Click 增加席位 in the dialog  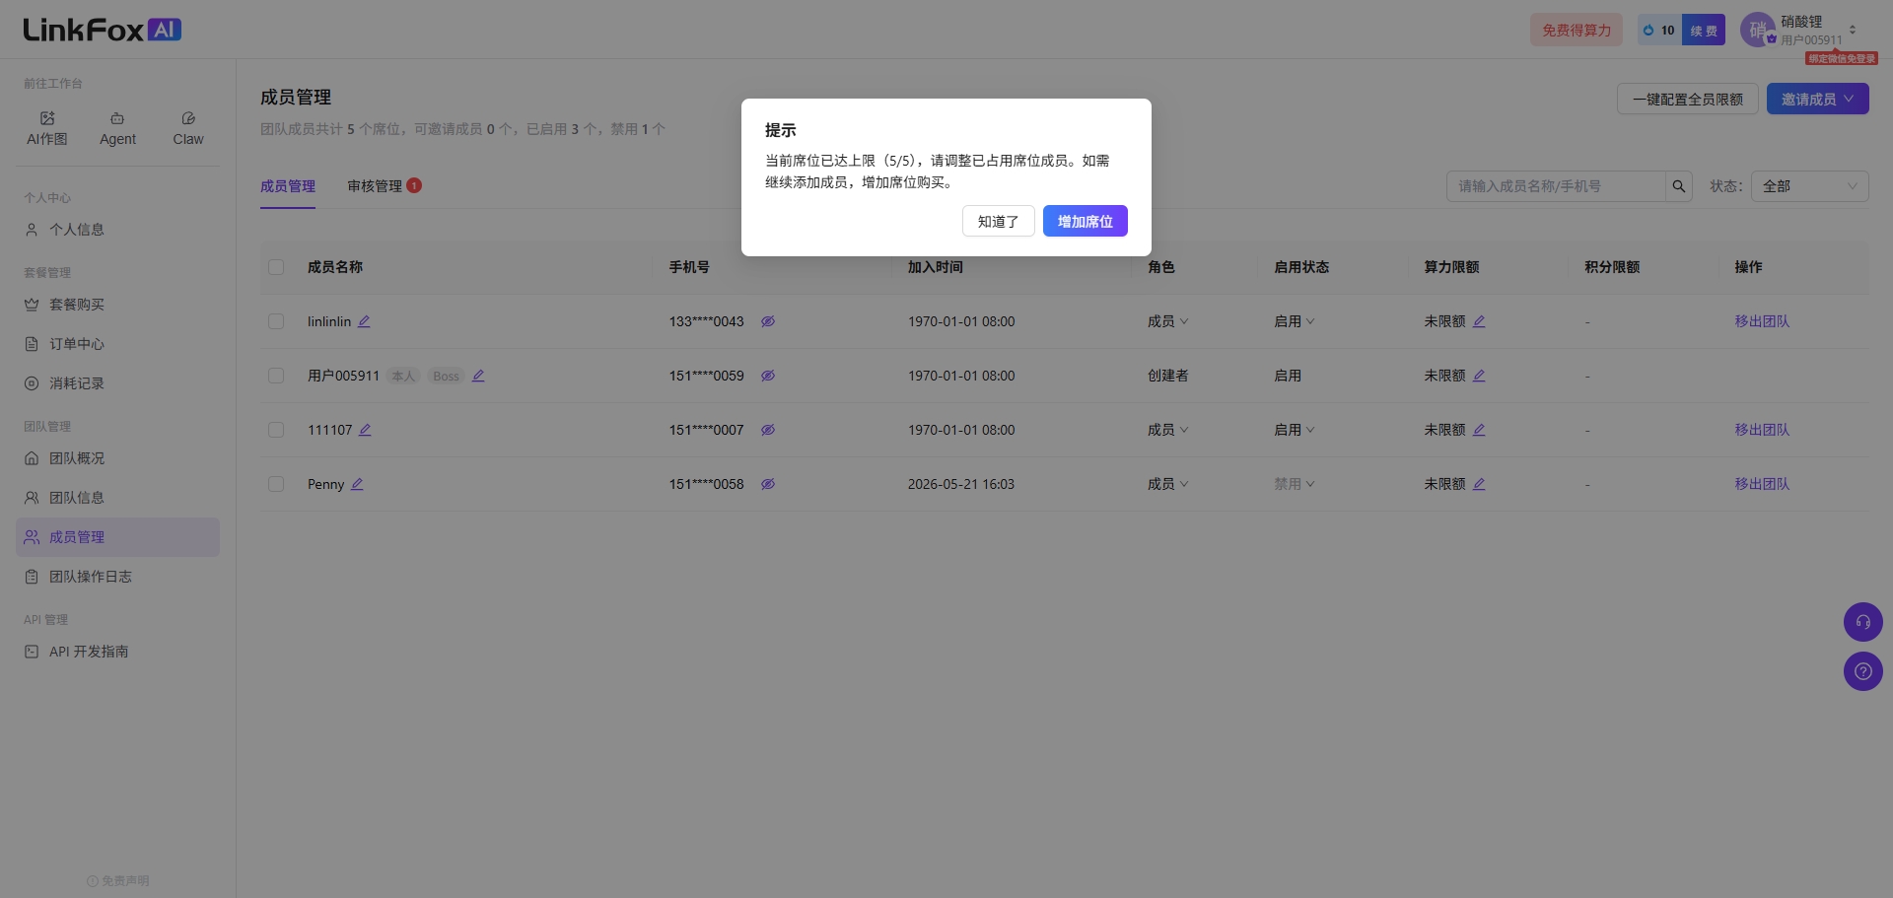click(1085, 221)
